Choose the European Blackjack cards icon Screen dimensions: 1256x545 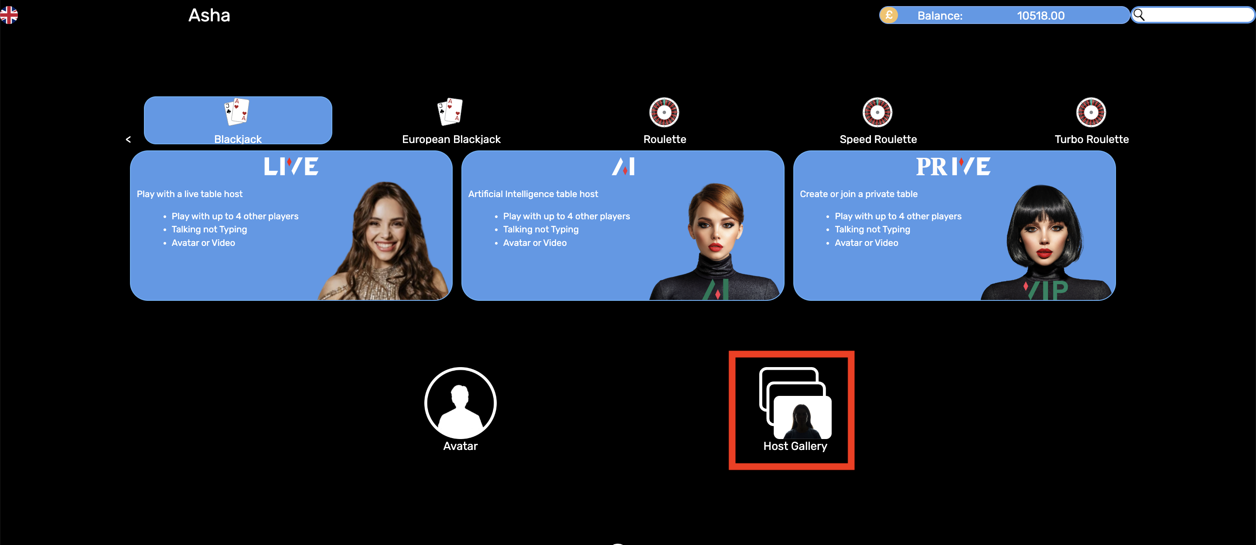450,111
